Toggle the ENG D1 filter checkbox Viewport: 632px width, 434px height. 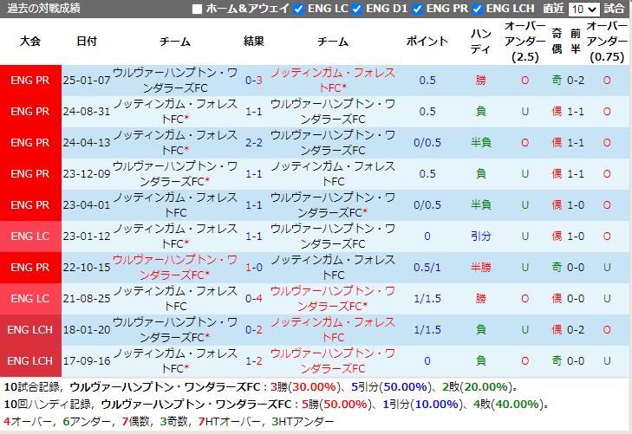360,9
